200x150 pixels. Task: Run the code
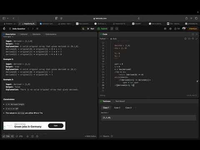tap(91, 29)
